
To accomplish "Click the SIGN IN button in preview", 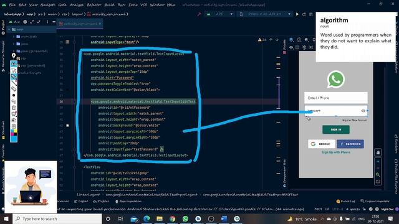I will pos(336,129).
